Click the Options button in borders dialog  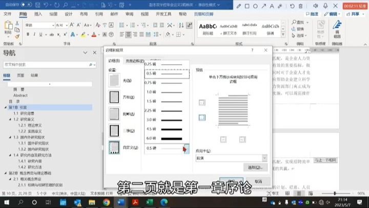255,167
